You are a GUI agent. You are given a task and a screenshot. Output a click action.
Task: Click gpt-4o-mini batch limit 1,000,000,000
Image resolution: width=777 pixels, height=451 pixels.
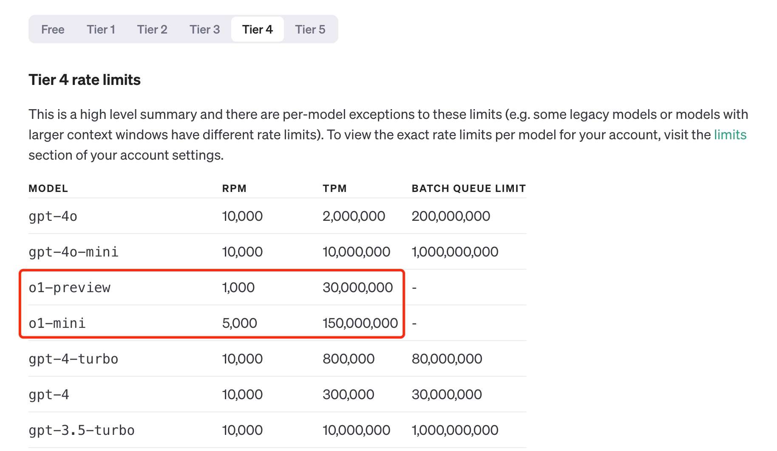click(455, 252)
